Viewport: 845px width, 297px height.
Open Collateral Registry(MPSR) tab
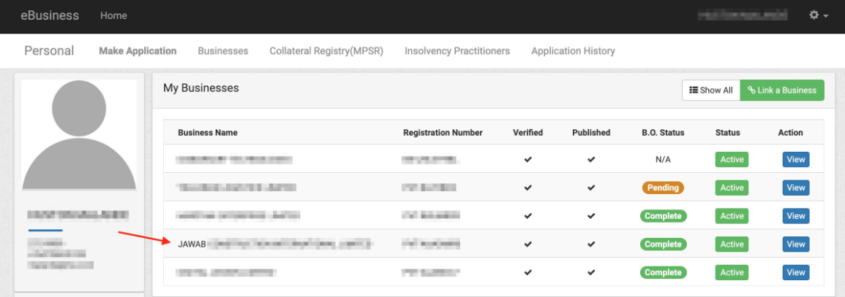coord(326,51)
